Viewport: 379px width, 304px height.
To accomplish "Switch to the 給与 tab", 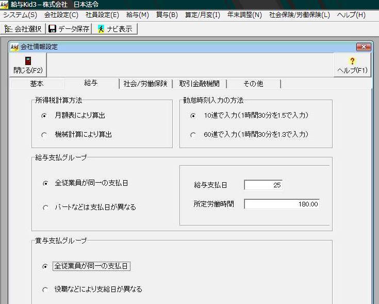I will click(x=91, y=83).
